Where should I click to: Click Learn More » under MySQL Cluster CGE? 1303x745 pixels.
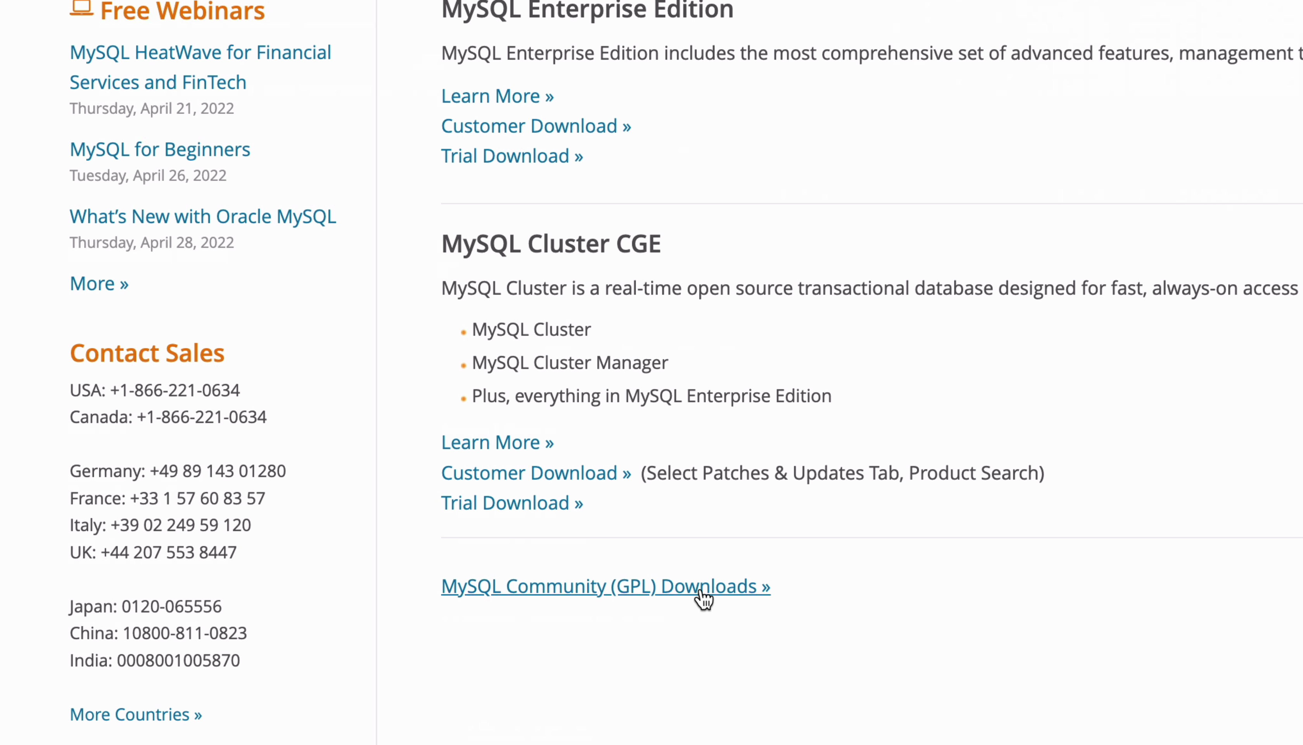click(x=497, y=443)
